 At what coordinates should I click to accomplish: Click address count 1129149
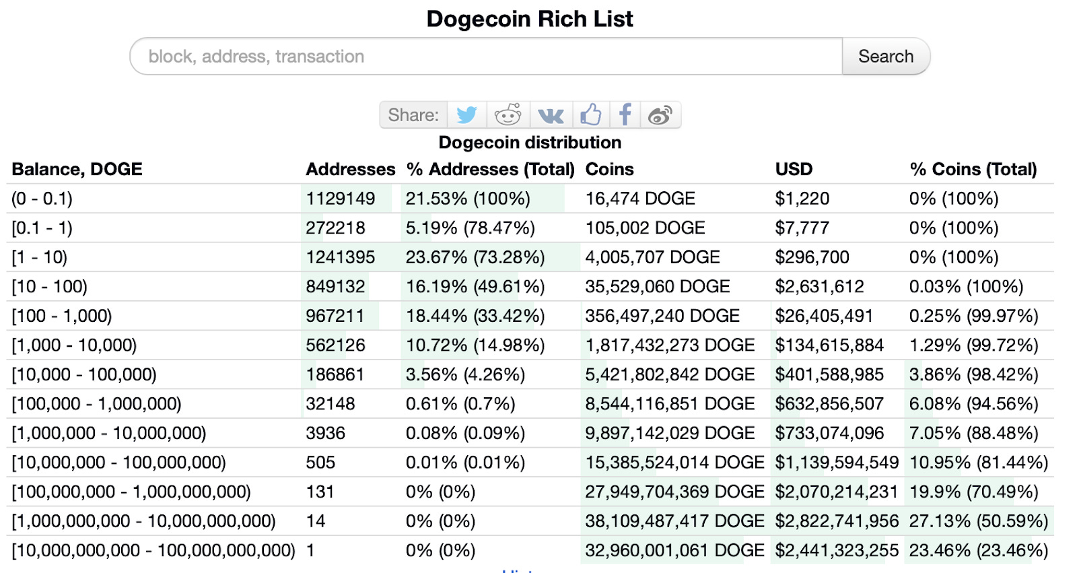coord(341,199)
